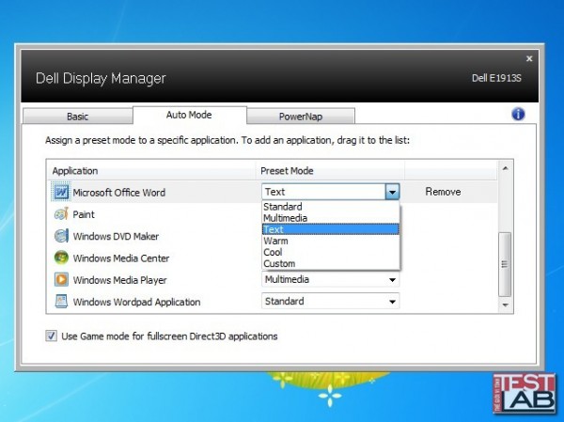564x422 pixels.
Task: Choose Standard in the dropdown list
Action: pyautogui.click(x=331, y=207)
